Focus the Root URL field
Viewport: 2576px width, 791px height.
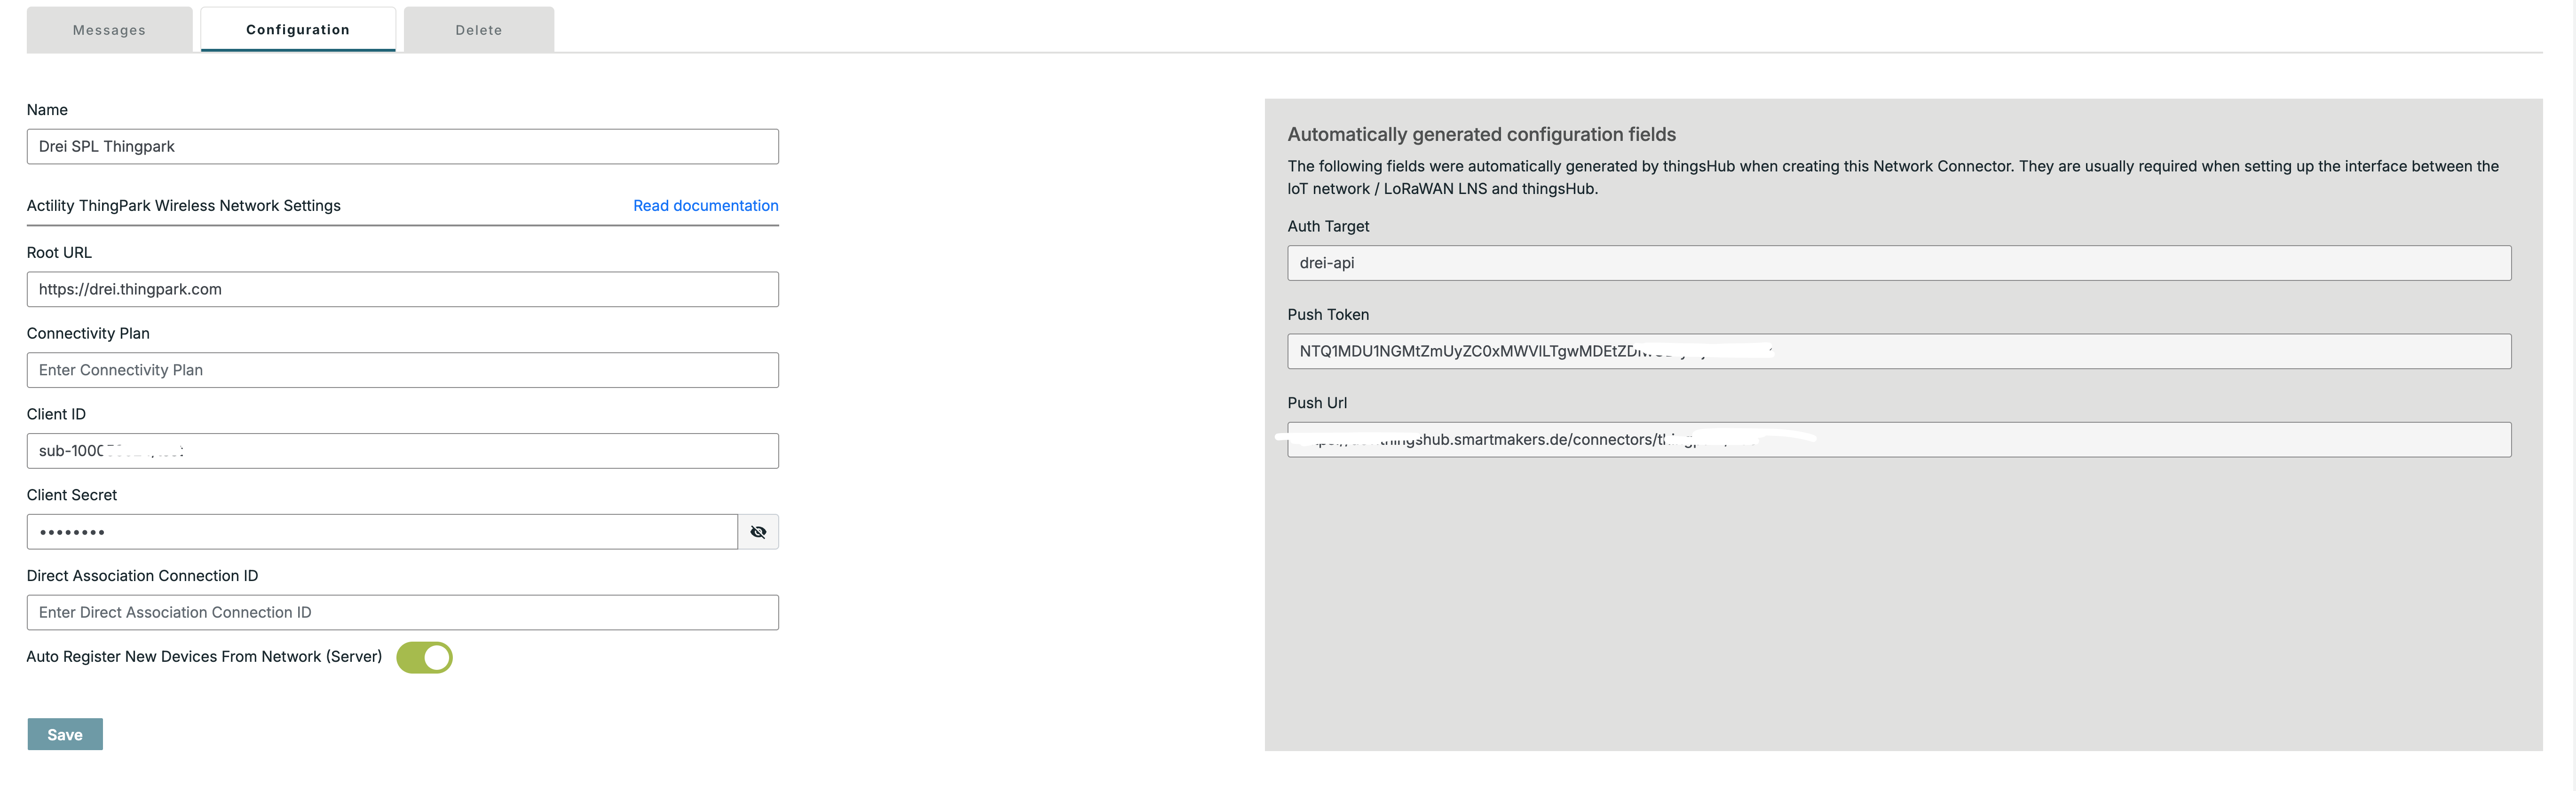pos(402,290)
